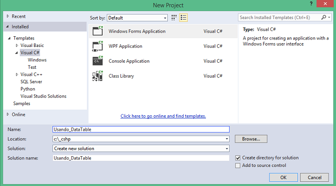
Task: Click the search magnifier icon
Action: pyautogui.click(x=323, y=17)
